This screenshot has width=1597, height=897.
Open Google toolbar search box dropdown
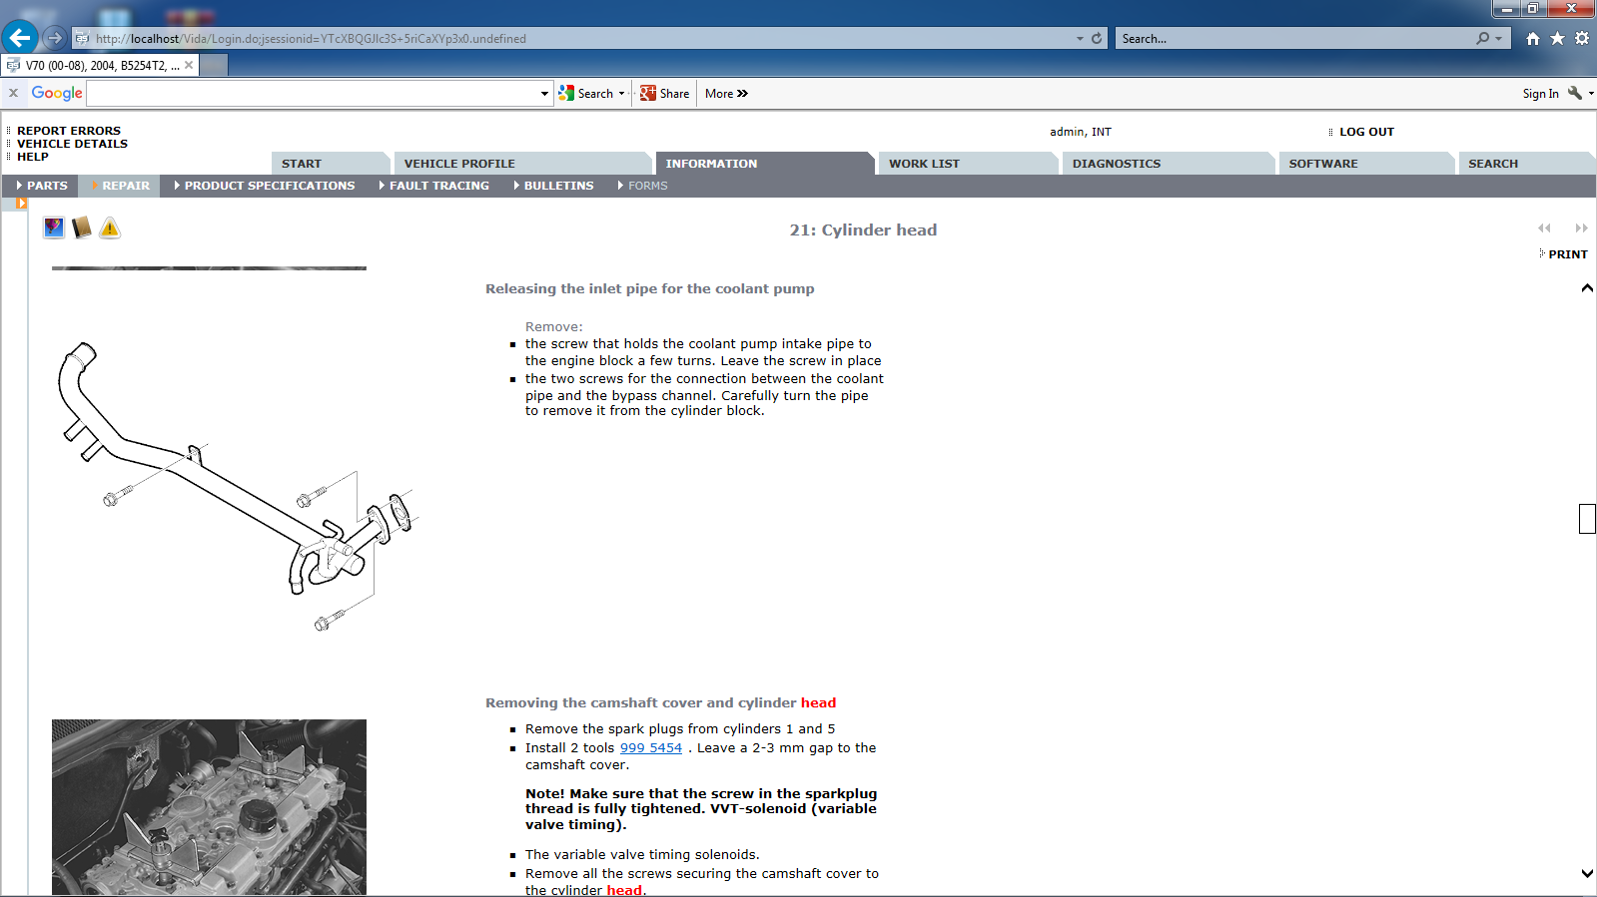click(x=544, y=94)
